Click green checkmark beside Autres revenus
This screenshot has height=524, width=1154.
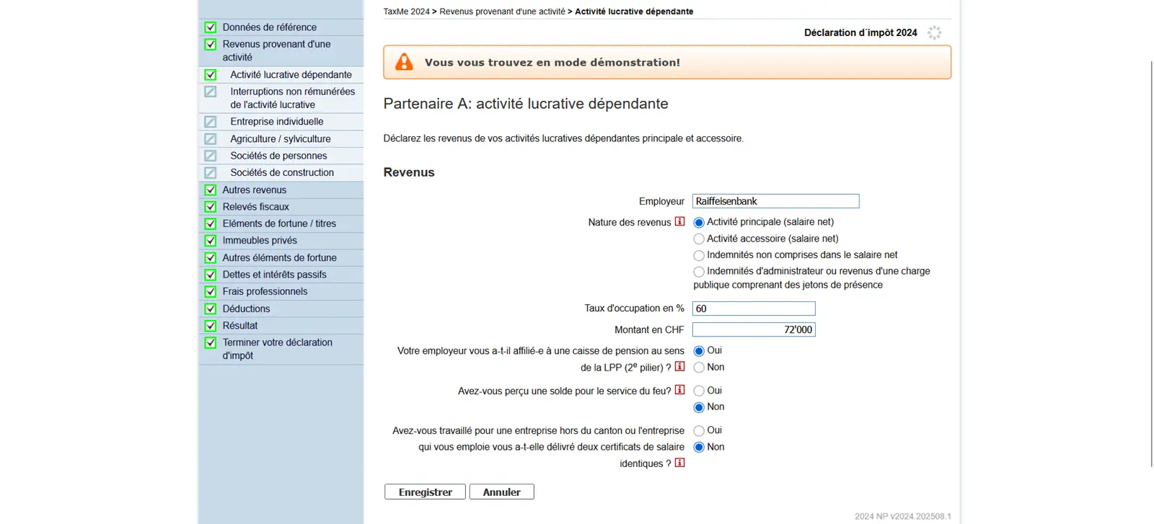click(x=211, y=190)
